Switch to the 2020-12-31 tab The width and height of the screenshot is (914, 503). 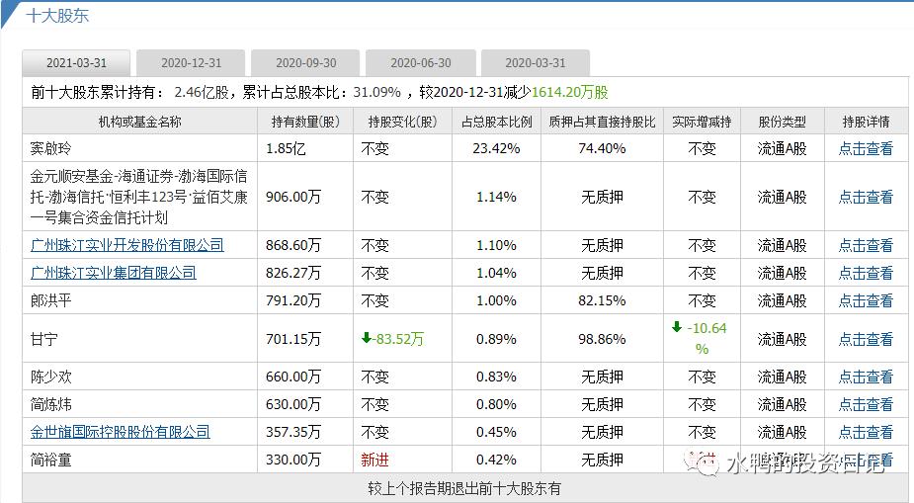tap(191, 63)
